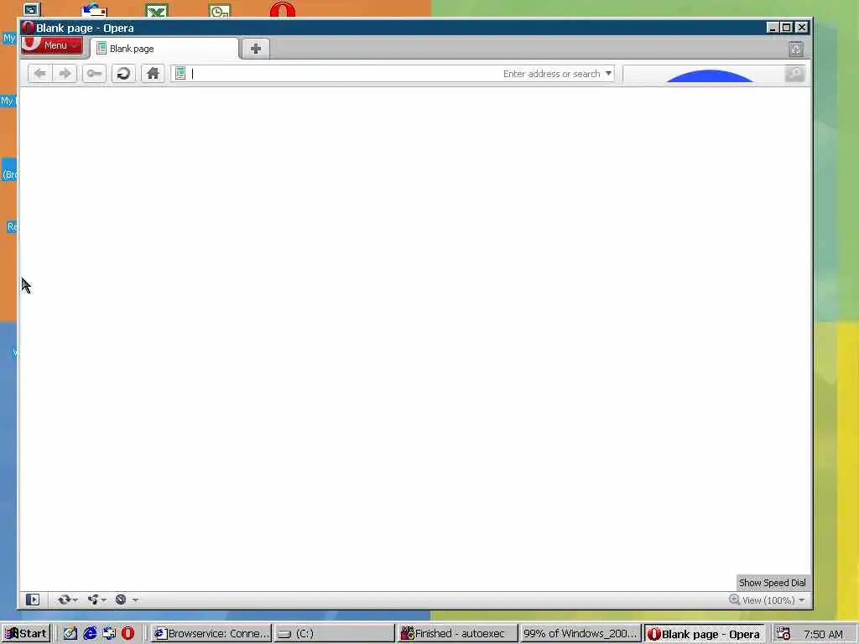The height and width of the screenshot is (644, 859).
Task: Switch to Browservice: Conne... taskbar window
Action: coord(211,634)
